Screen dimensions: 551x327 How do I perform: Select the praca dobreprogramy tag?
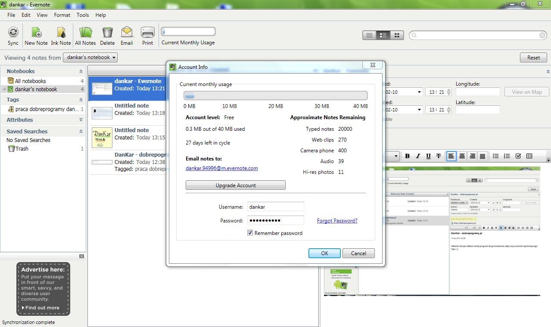click(43, 109)
